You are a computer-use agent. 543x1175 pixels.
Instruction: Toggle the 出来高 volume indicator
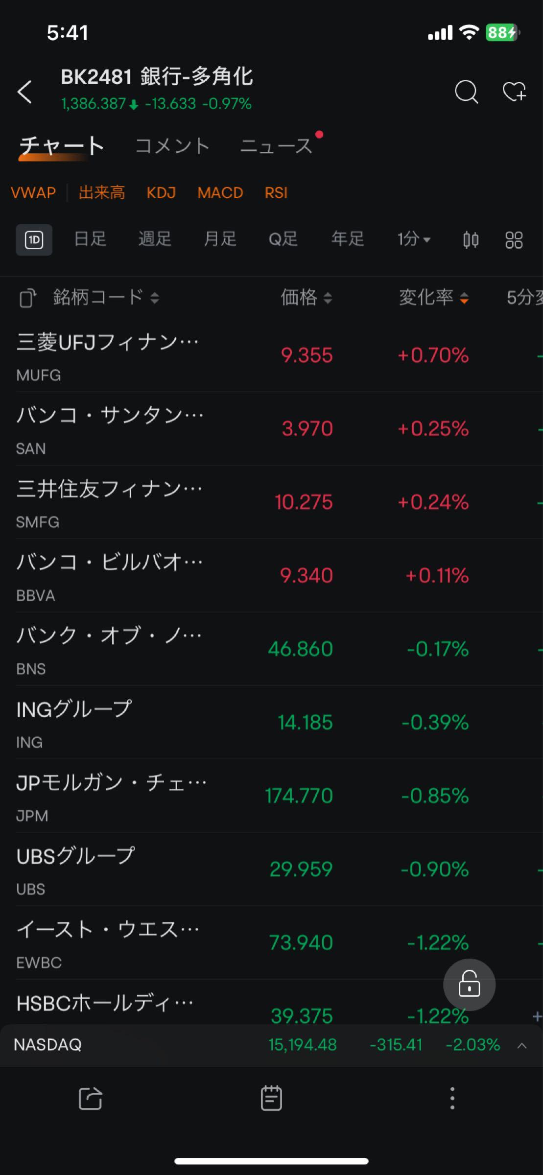pos(101,193)
